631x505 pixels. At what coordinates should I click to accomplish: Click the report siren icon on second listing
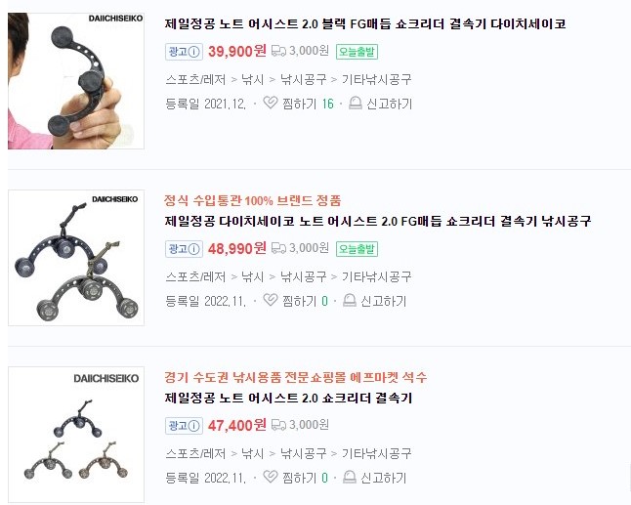(x=350, y=300)
